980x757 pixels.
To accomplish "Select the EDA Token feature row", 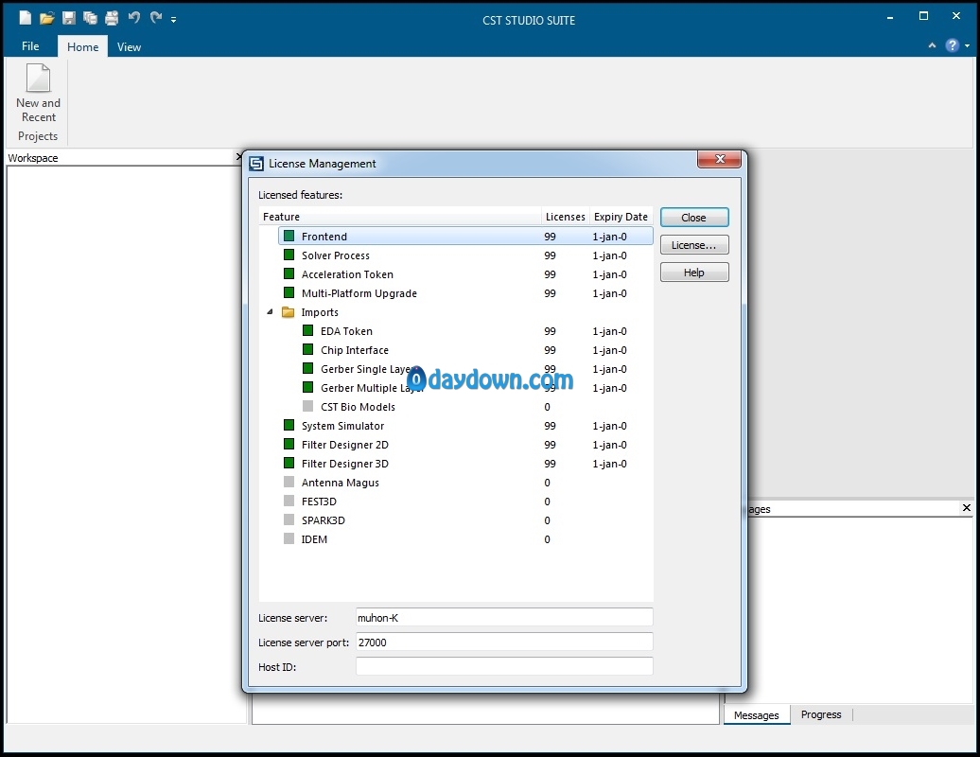I will coord(475,331).
